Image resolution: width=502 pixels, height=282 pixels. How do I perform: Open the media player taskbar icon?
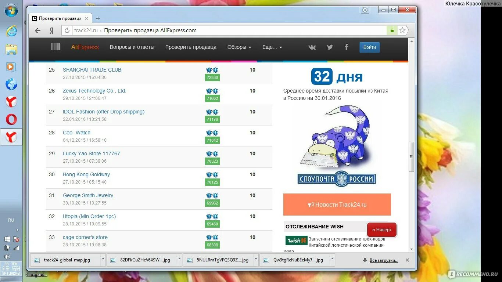click(x=11, y=67)
